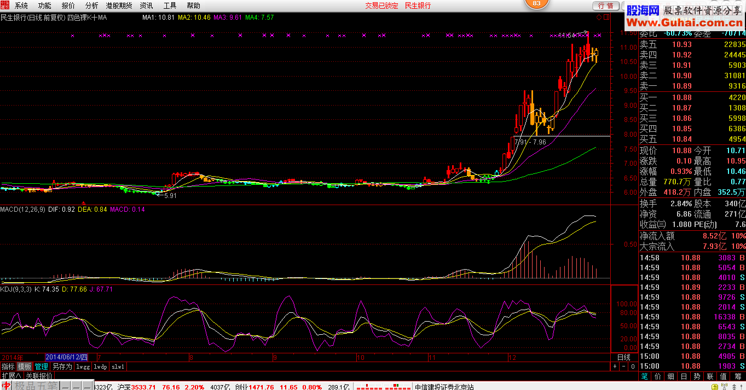Click the MA1: 10.81 label
The width and height of the screenshot is (746, 390).
pos(159,18)
